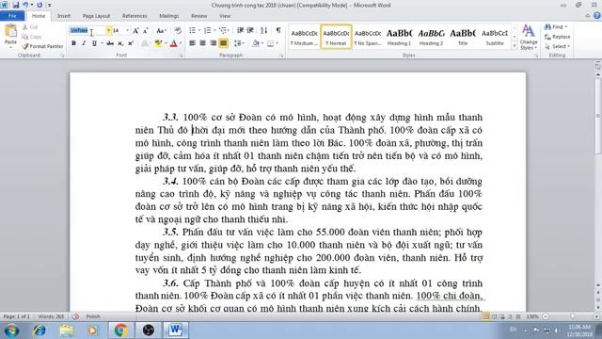Toggle Underline formatting
Image resolution: width=602 pixels, height=339 pixels.
(x=94, y=43)
